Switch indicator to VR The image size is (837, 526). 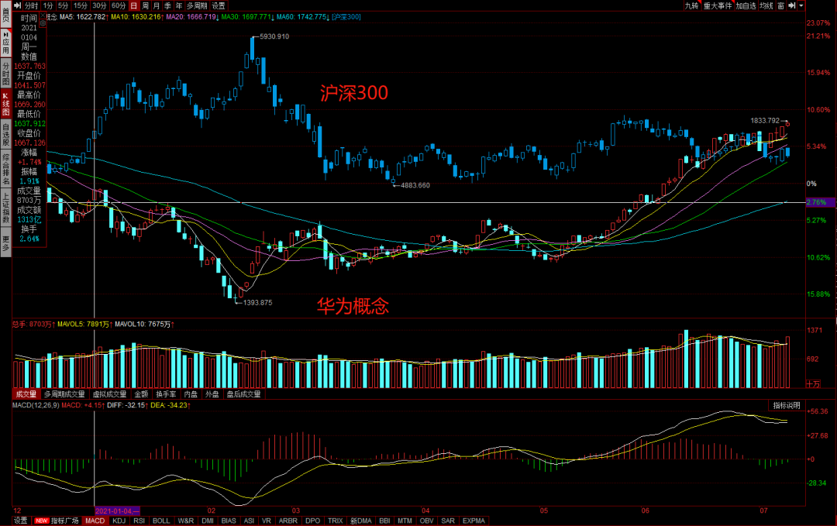point(267,521)
